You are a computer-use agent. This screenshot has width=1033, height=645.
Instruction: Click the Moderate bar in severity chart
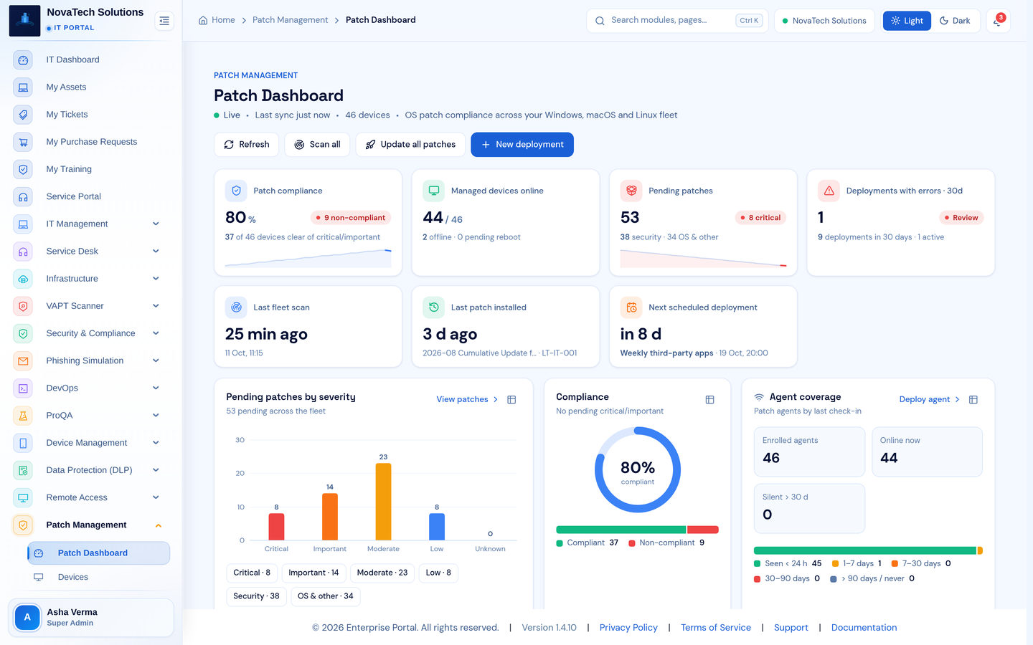(384, 502)
